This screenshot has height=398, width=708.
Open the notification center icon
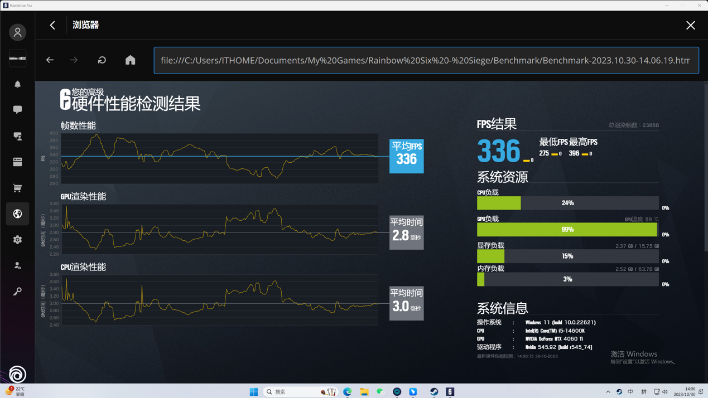pyautogui.click(x=701, y=392)
